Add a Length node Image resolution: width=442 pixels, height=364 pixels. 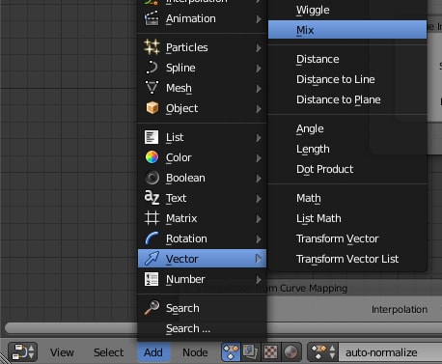point(347,149)
